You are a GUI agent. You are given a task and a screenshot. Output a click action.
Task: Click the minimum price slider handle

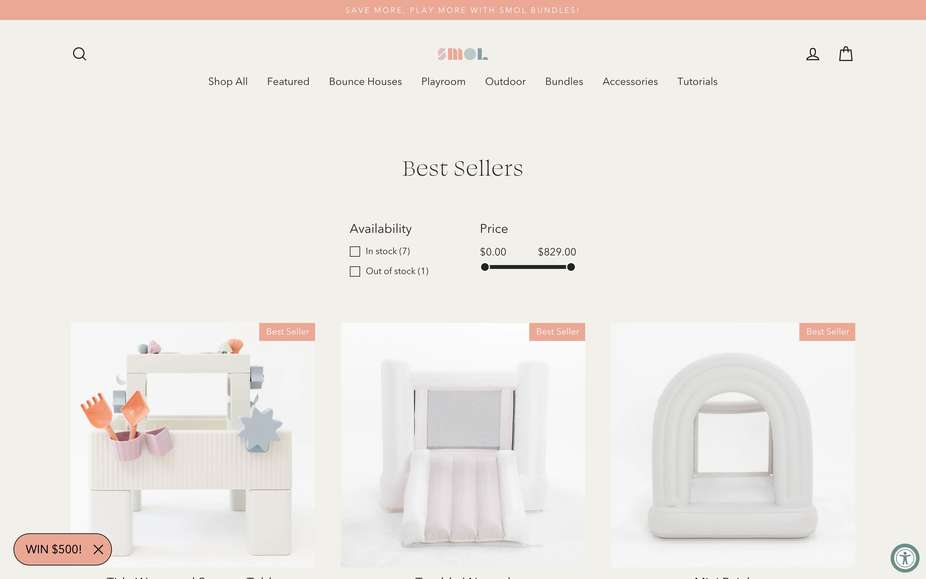pos(485,267)
